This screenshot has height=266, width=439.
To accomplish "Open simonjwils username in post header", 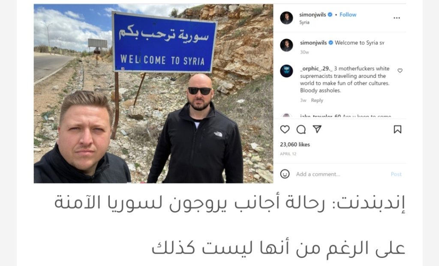I will (x=313, y=15).
